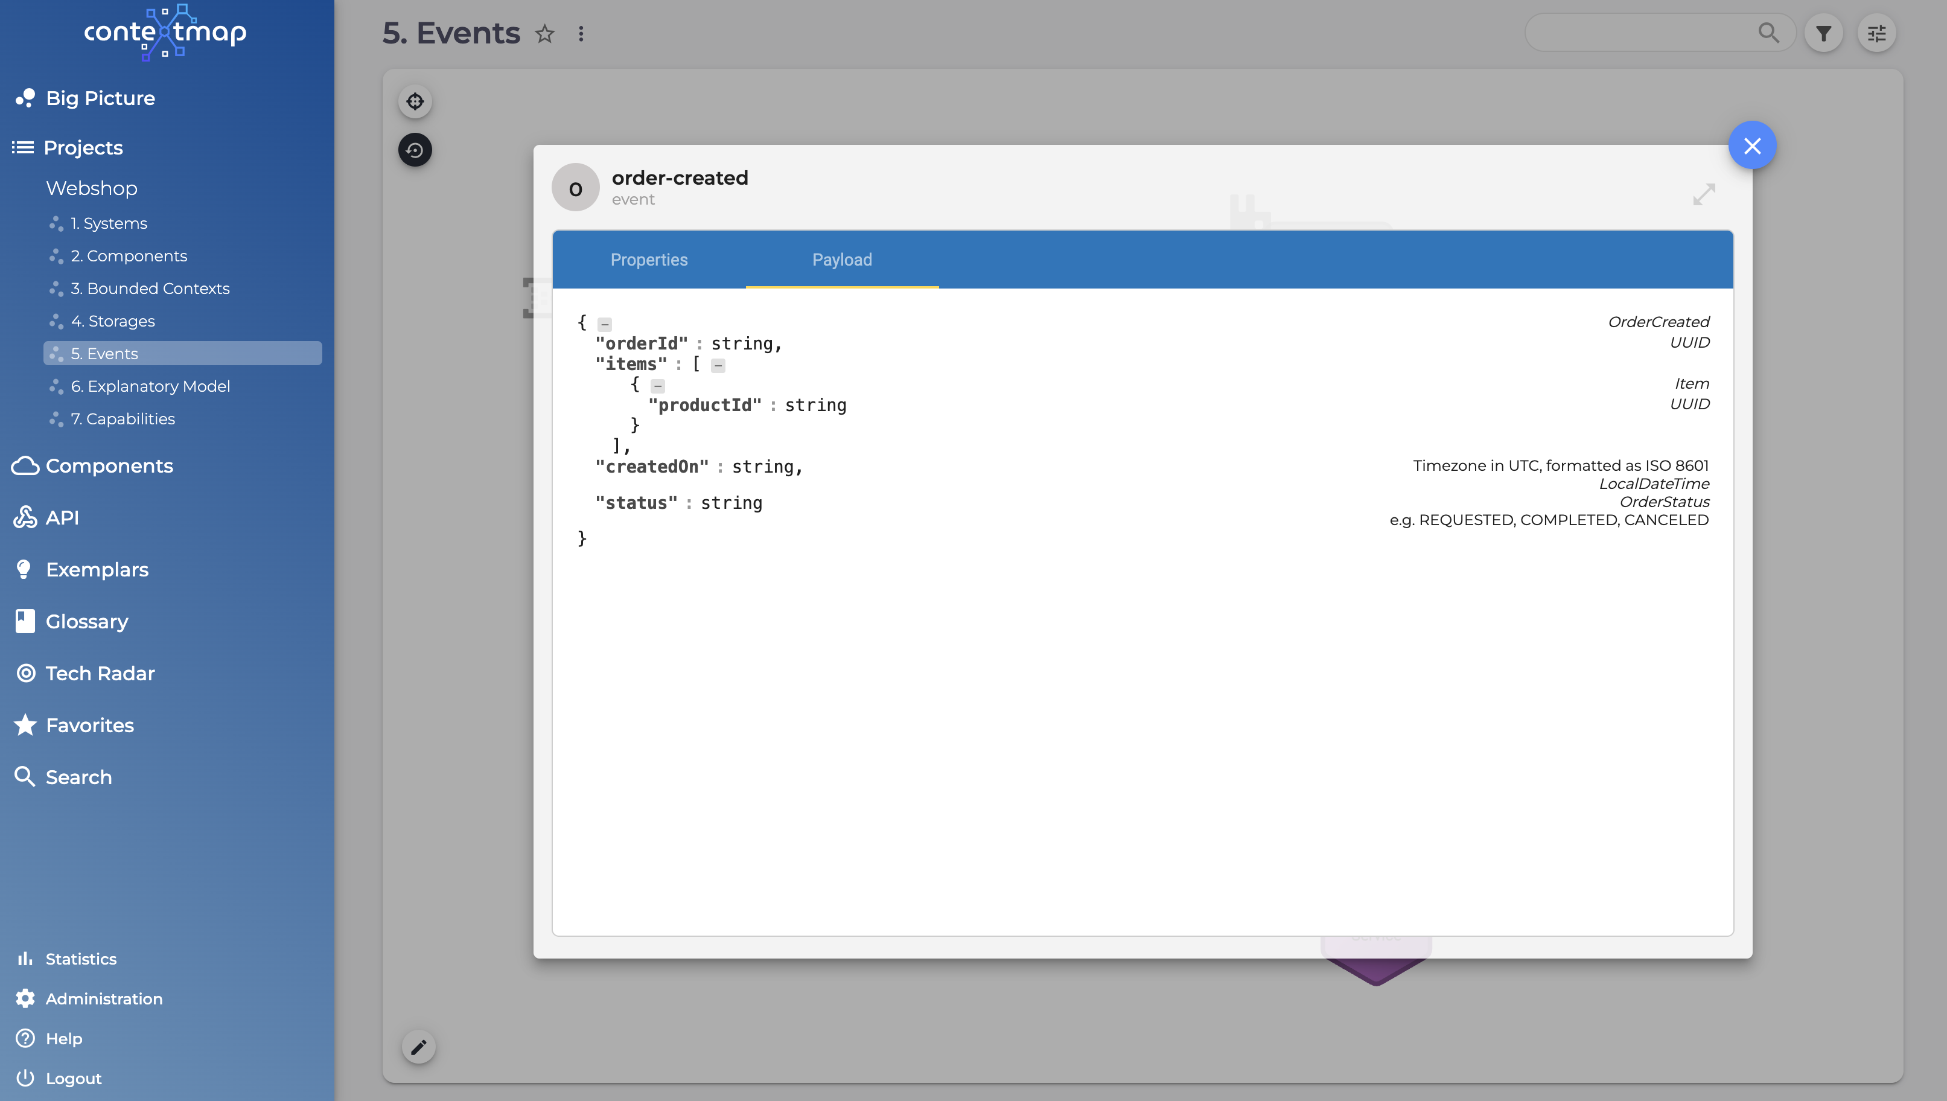Image resolution: width=1947 pixels, height=1101 pixels.
Task: Click the pencil edit button
Action: [418, 1047]
